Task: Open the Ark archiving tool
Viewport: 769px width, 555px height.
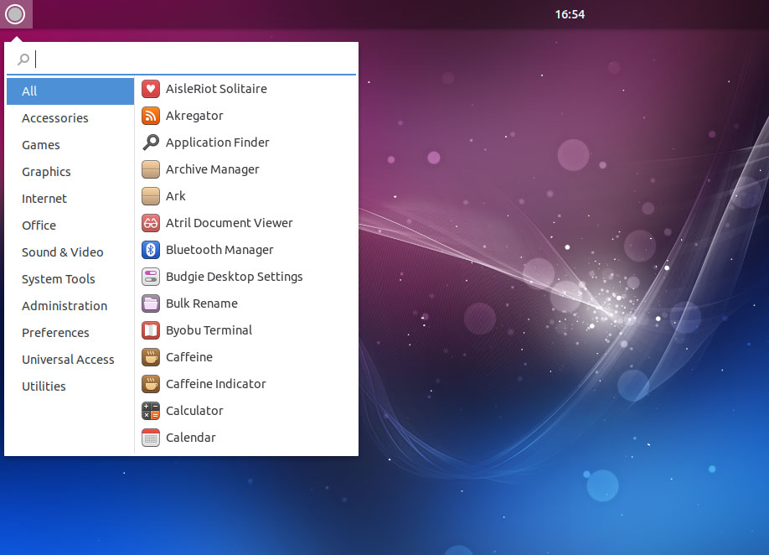Action: [176, 196]
